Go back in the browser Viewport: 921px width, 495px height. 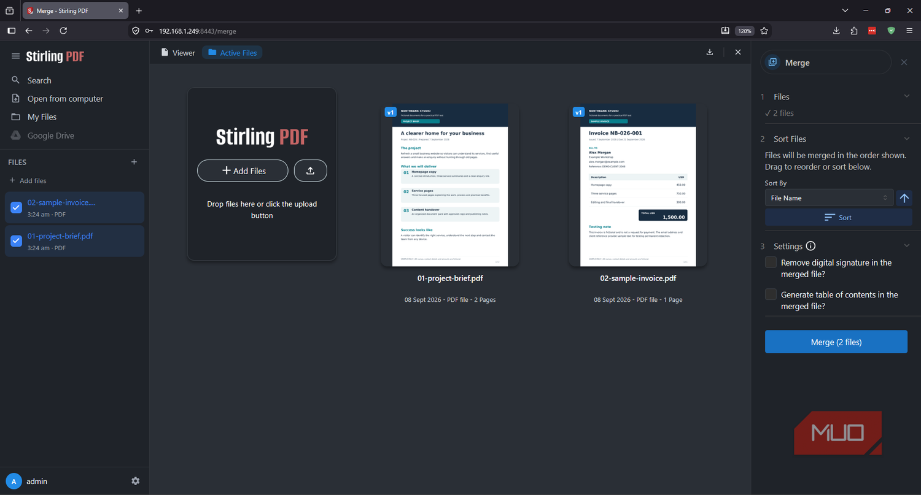pos(29,31)
